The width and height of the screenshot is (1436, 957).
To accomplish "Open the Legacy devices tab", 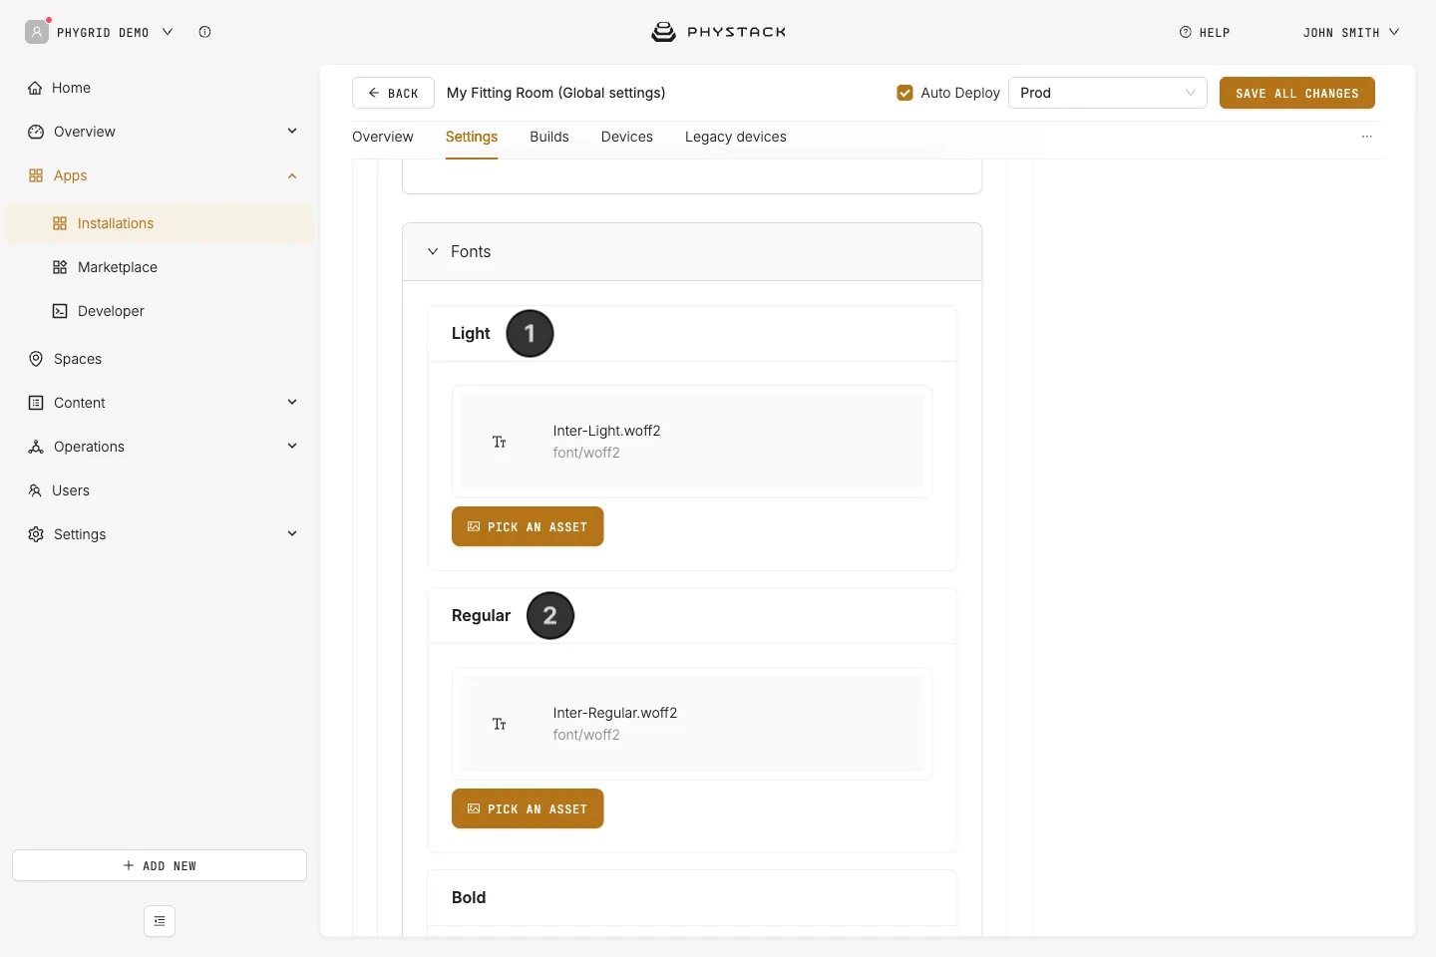I will [x=736, y=137].
